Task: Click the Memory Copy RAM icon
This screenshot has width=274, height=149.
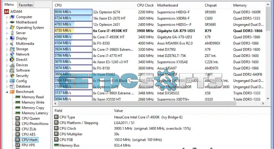Action: click(x=18, y=108)
